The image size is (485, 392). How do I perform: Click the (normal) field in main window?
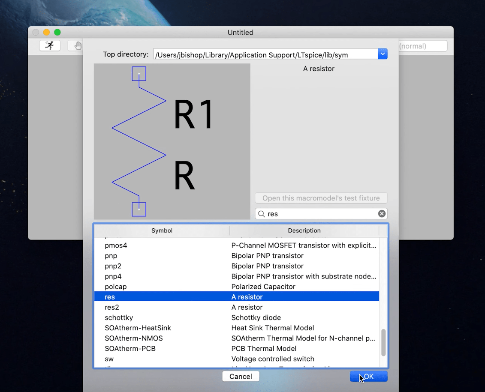pyautogui.click(x=423, y=46)
